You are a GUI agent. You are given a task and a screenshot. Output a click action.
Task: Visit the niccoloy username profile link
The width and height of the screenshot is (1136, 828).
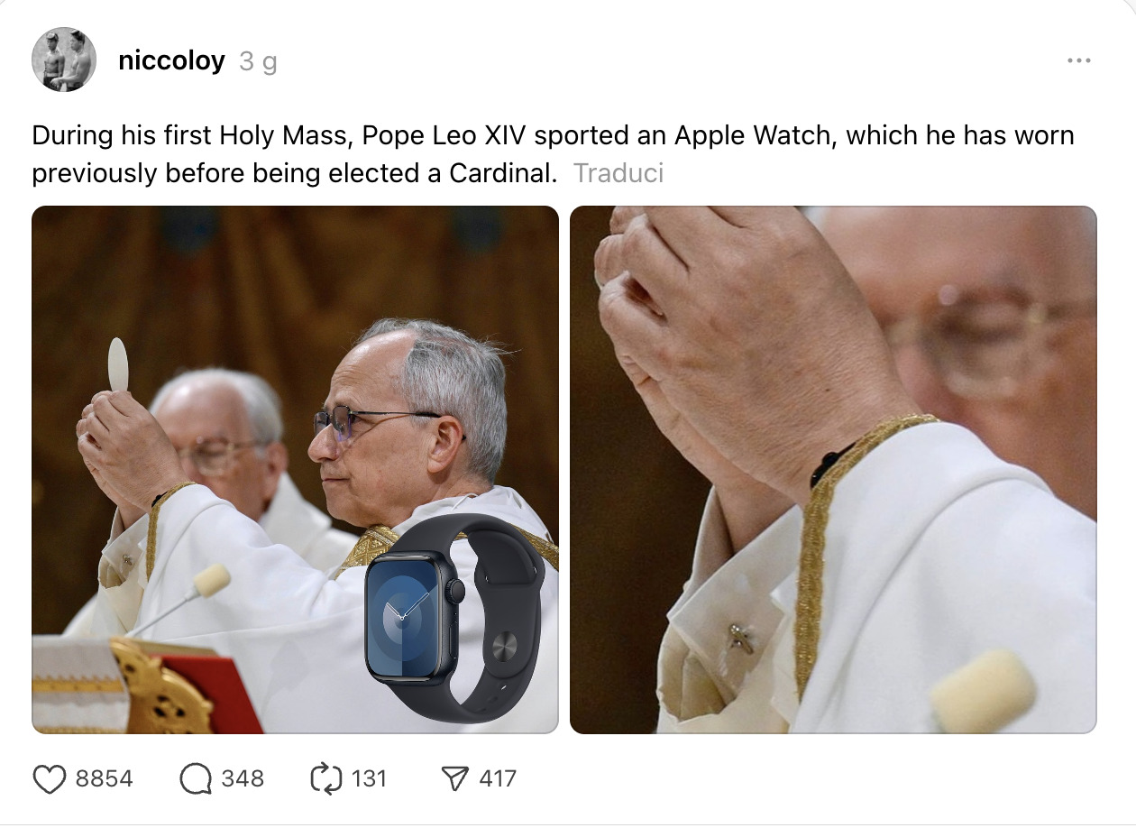click(x=171, y=61)
